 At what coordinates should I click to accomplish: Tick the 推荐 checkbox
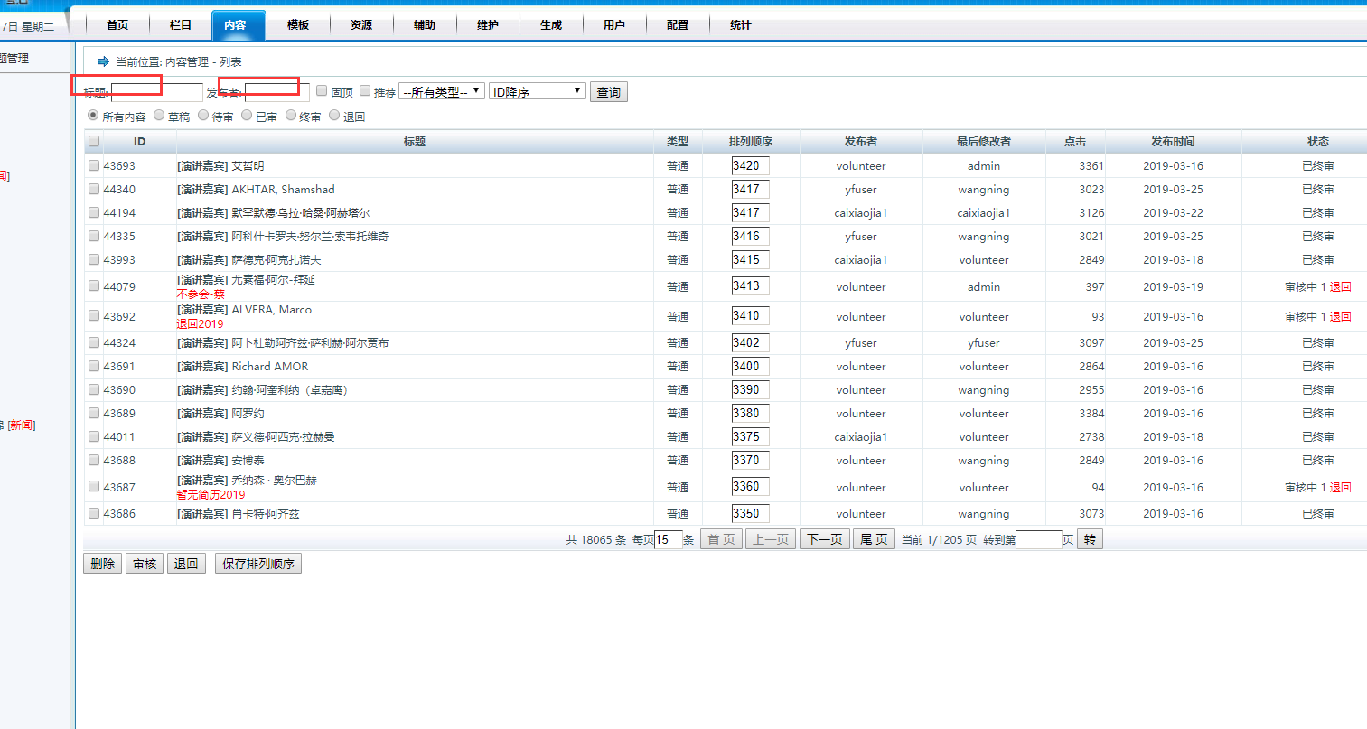pyautogui.click(x=365, y=91)
